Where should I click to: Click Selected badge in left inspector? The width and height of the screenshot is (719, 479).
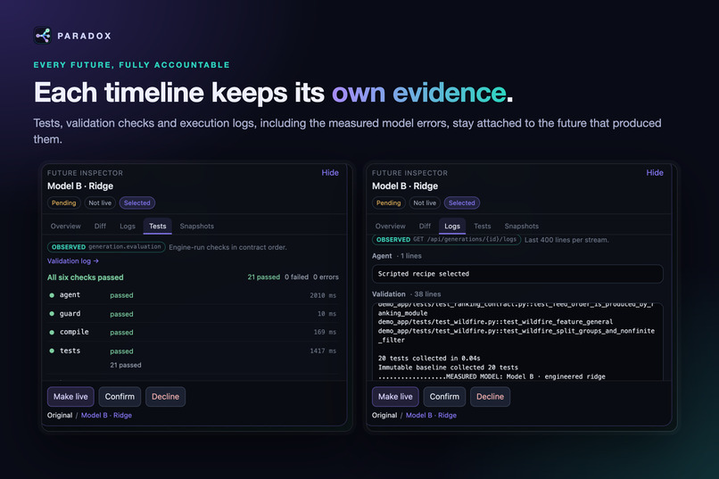[137, 202]
